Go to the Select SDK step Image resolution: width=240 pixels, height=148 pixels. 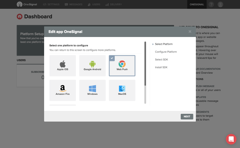click(161, 60)
